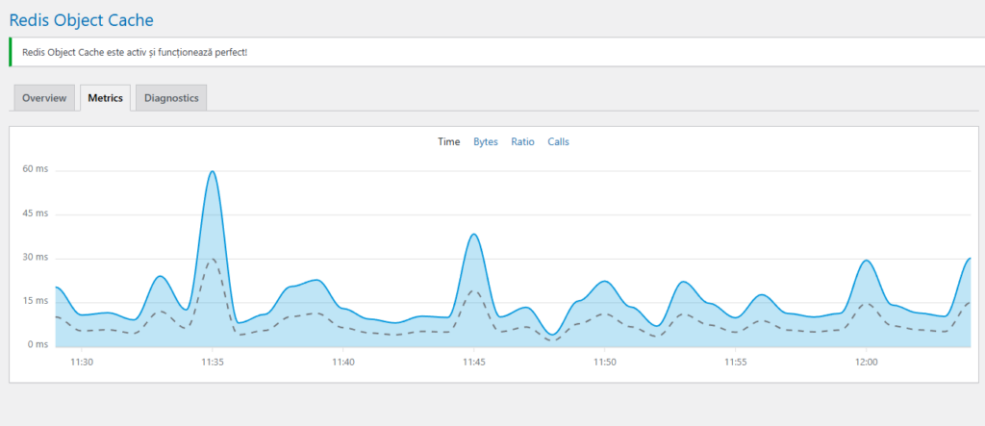Click the 11:50 time axis label
This screenshot has height=426, width=985.
click(x=604, y=363)
